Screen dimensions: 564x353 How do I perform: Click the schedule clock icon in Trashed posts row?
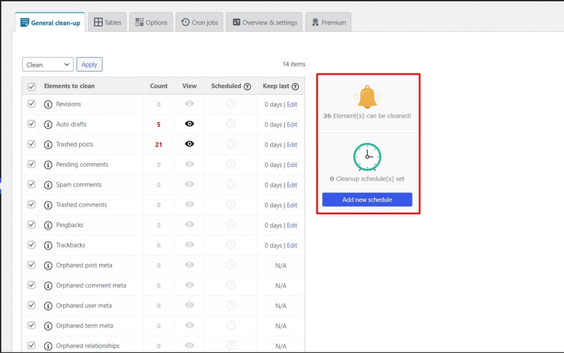tap(231, 144)
